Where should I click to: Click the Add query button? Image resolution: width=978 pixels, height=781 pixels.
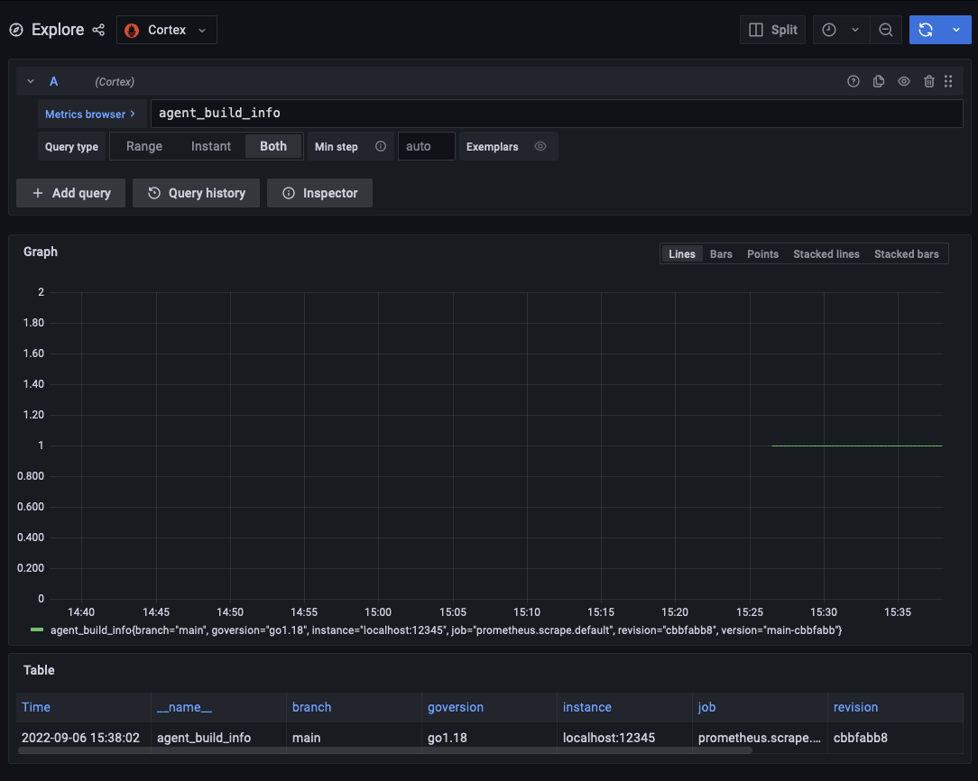[x=70, y=192]
